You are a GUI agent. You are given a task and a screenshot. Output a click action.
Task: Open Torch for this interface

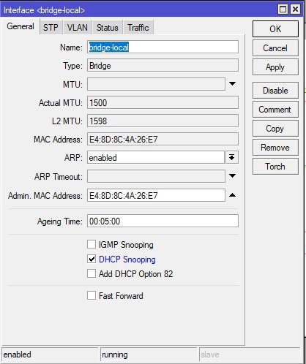pos(275,167)
